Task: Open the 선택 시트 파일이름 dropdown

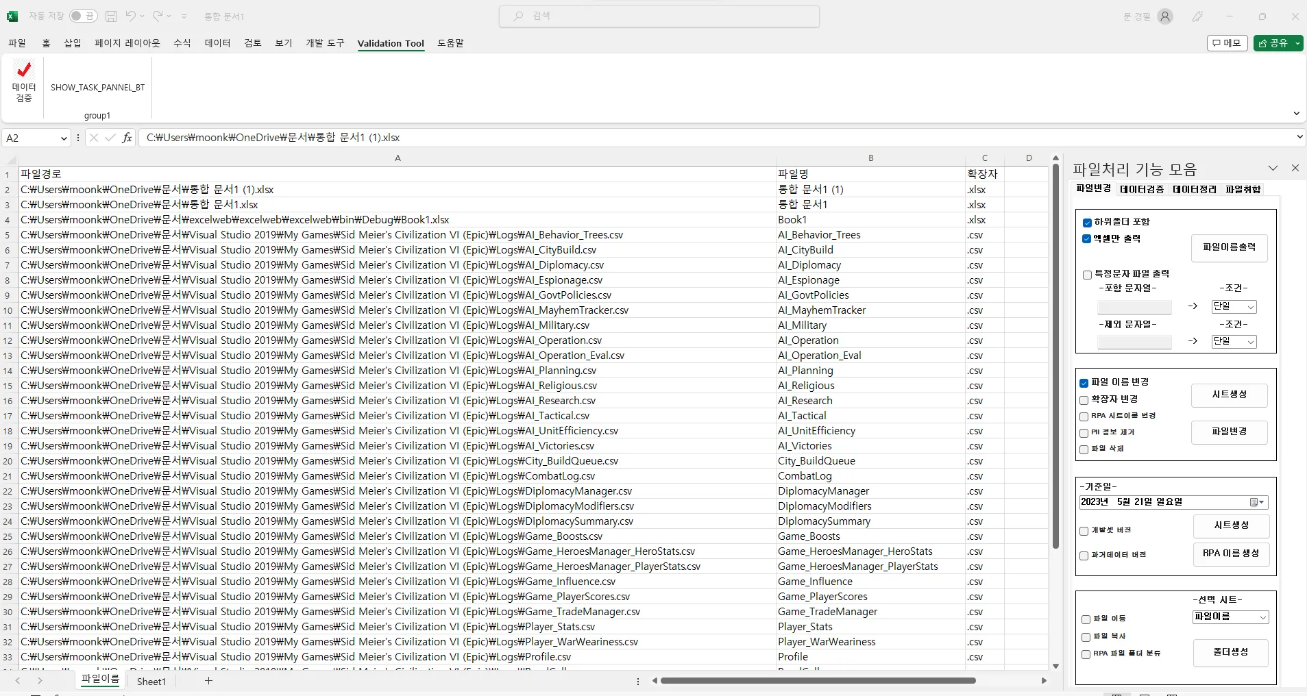Action: point(1262,617)
